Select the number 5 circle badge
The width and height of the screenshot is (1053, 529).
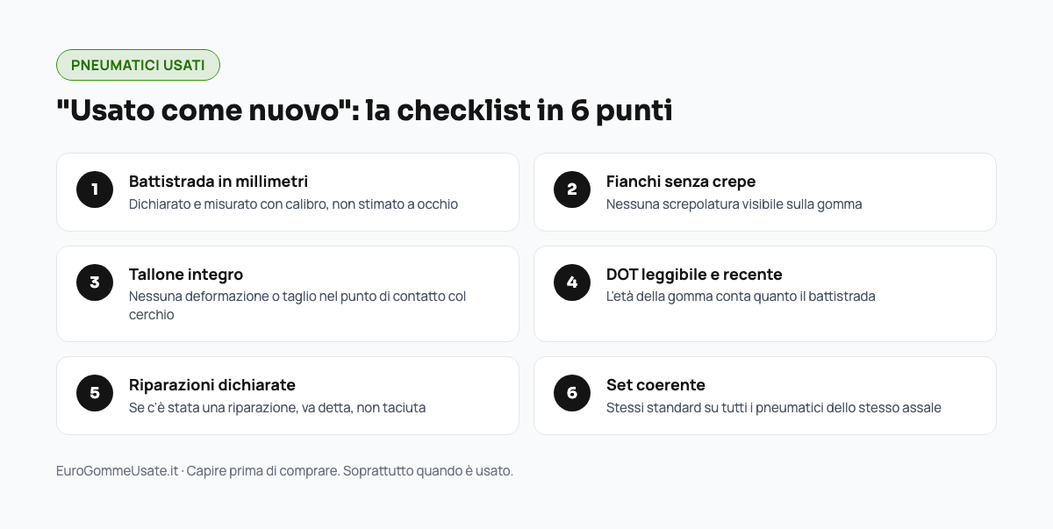click(95, 393)
